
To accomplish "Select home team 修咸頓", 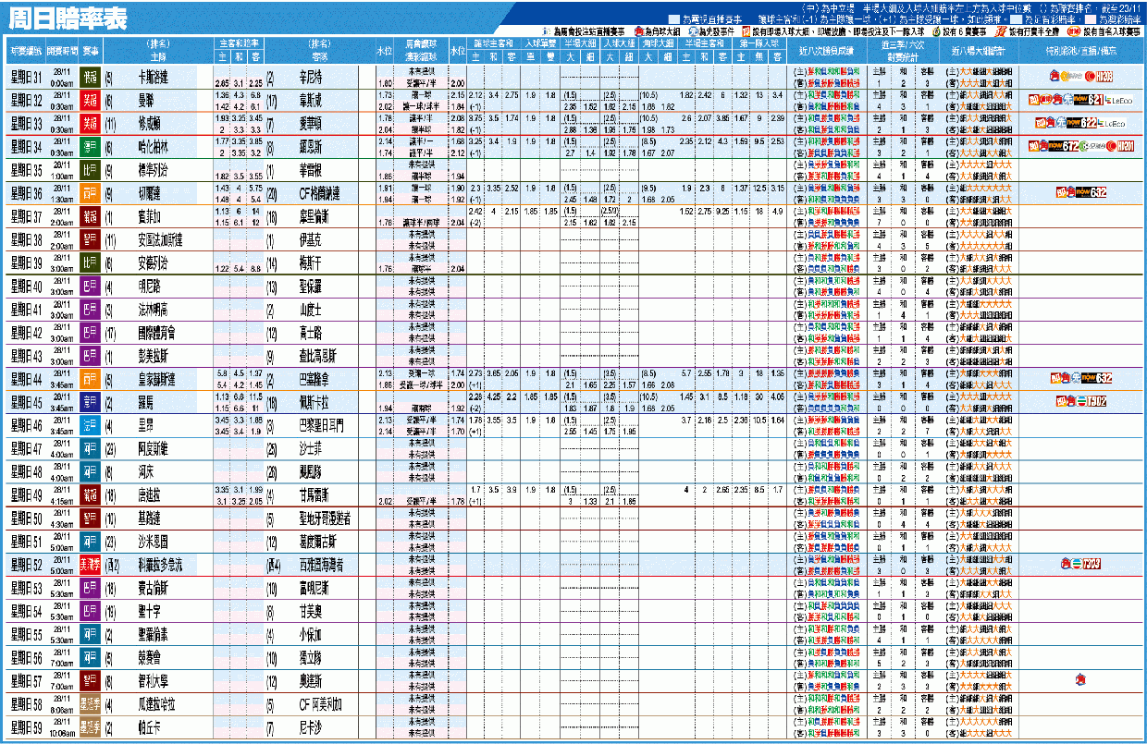I will [150, 123].
